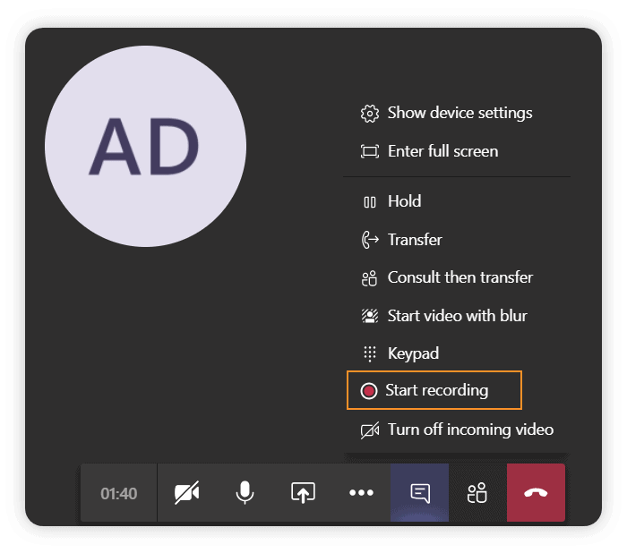Click the dial pad dots icon

click(370, 353)
